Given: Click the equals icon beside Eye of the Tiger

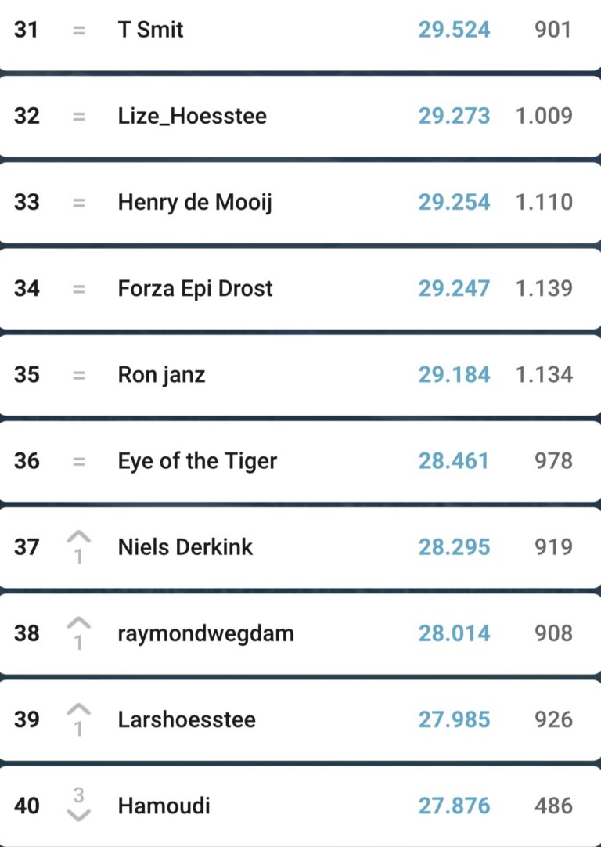Looking at the screenshot, I should (x=78, y=461).
